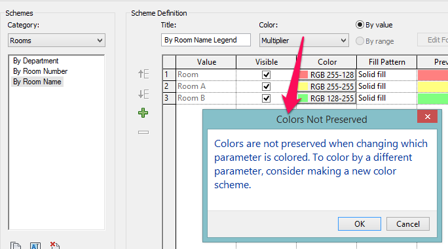Remove value with the minus icon
This screenshot has height=249, width=448.
click(143, 133)
